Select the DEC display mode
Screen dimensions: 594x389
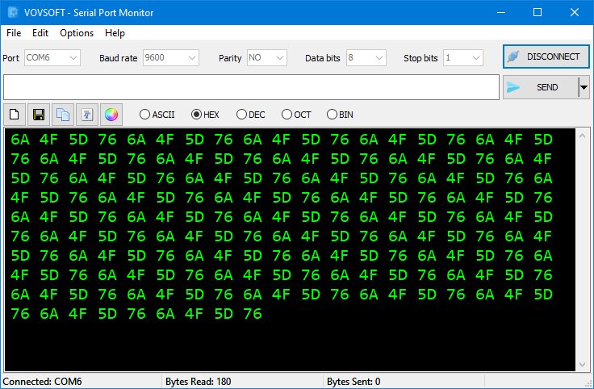click(x=240, y=115)
